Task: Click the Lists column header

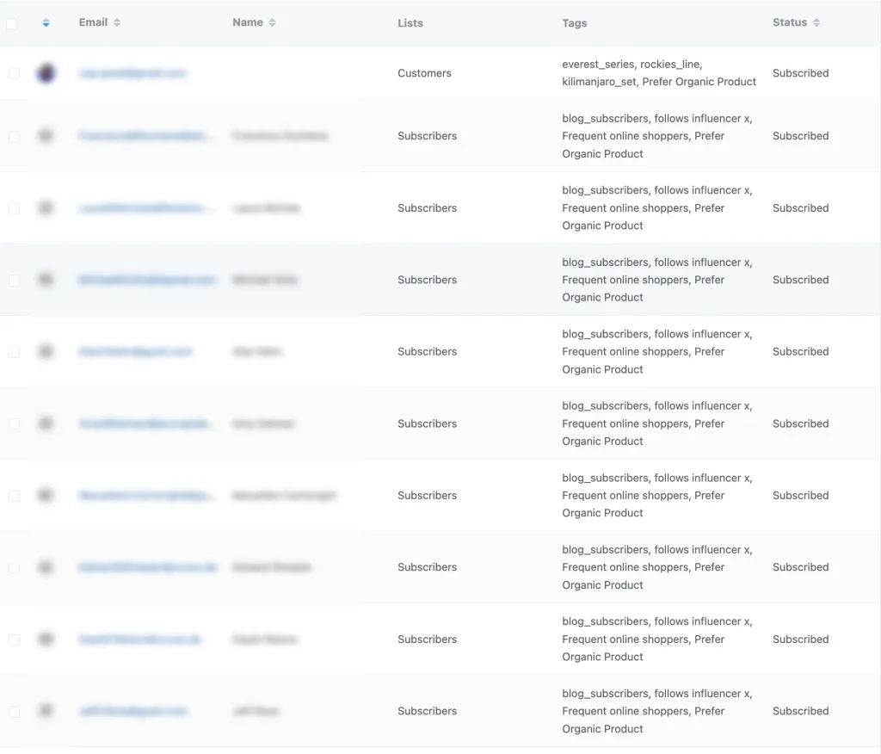Action: (x=410, y=23)
